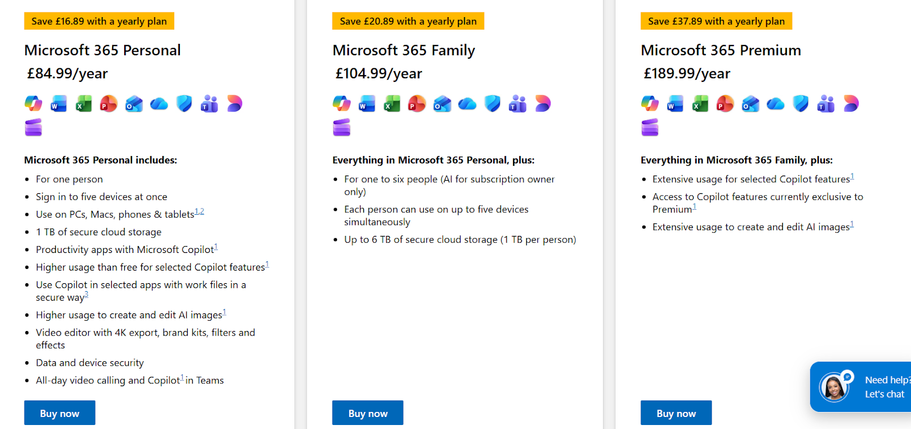The image size is (911, 429).
Task: Click the Teams icon in the Personal plan
Action: click(x=209, y=104)
